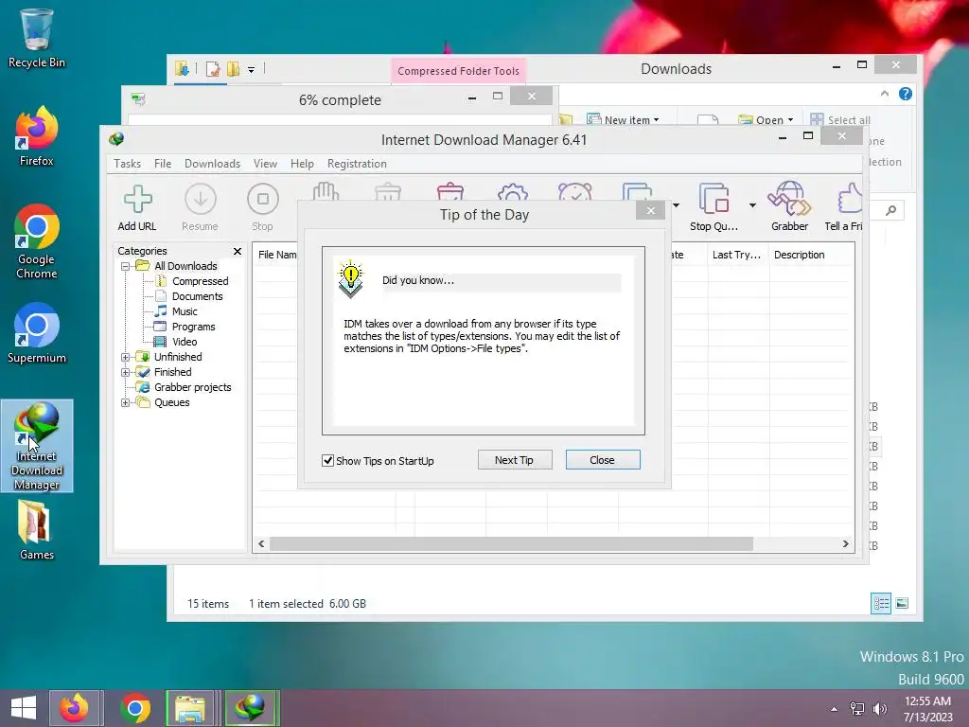This screenshot has height=727, width=969.
Task: Select the Video category
Action: (185, 342)
